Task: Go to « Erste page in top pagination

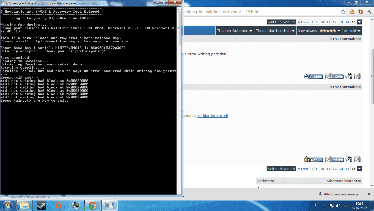Action: pyautogui.click(x=303, y=22)
